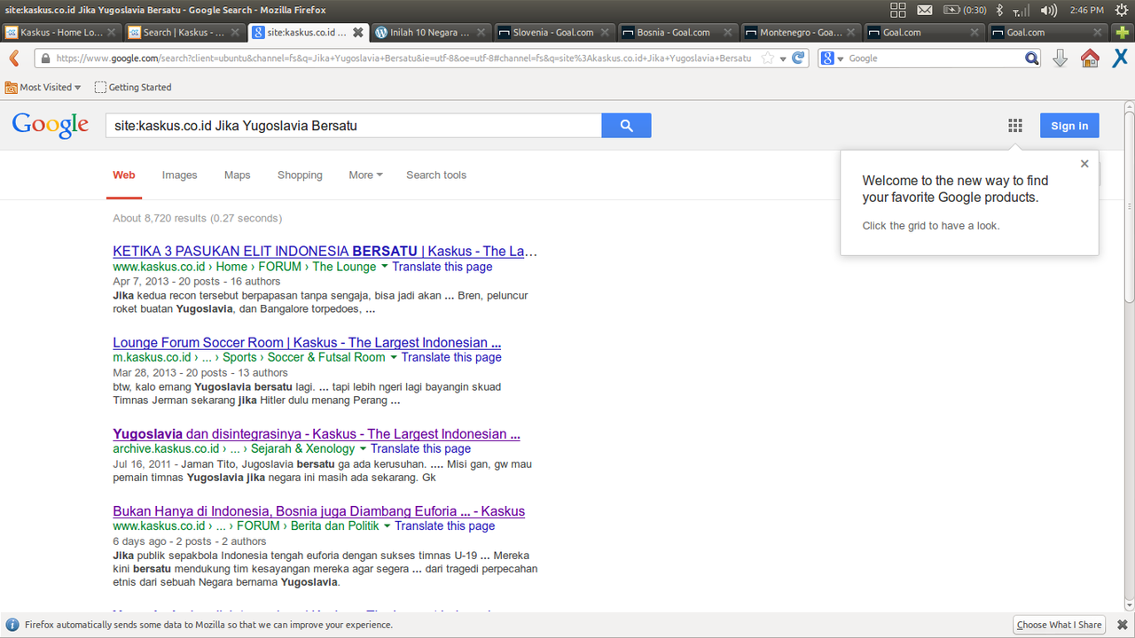Go to the Firefox home page icon
The width and height of the screenshot is (1135, 638).
[1090, 58]
